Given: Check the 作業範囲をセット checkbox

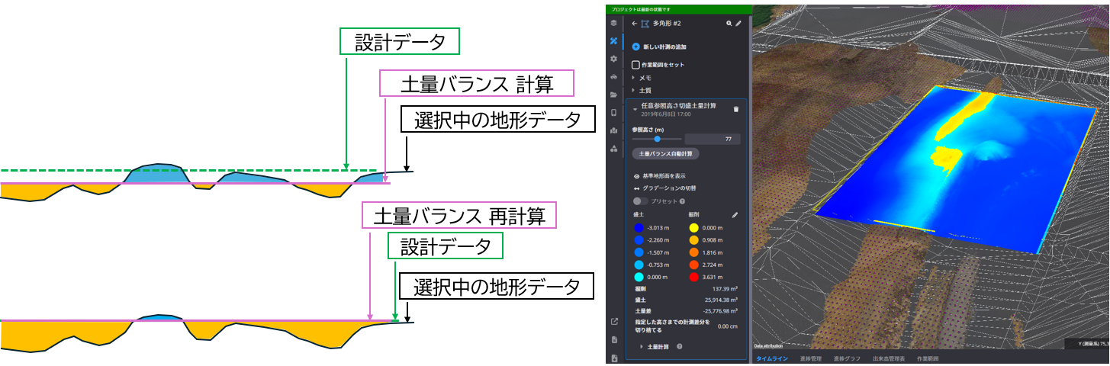Looking at the screenshot, I should (636, 65).
